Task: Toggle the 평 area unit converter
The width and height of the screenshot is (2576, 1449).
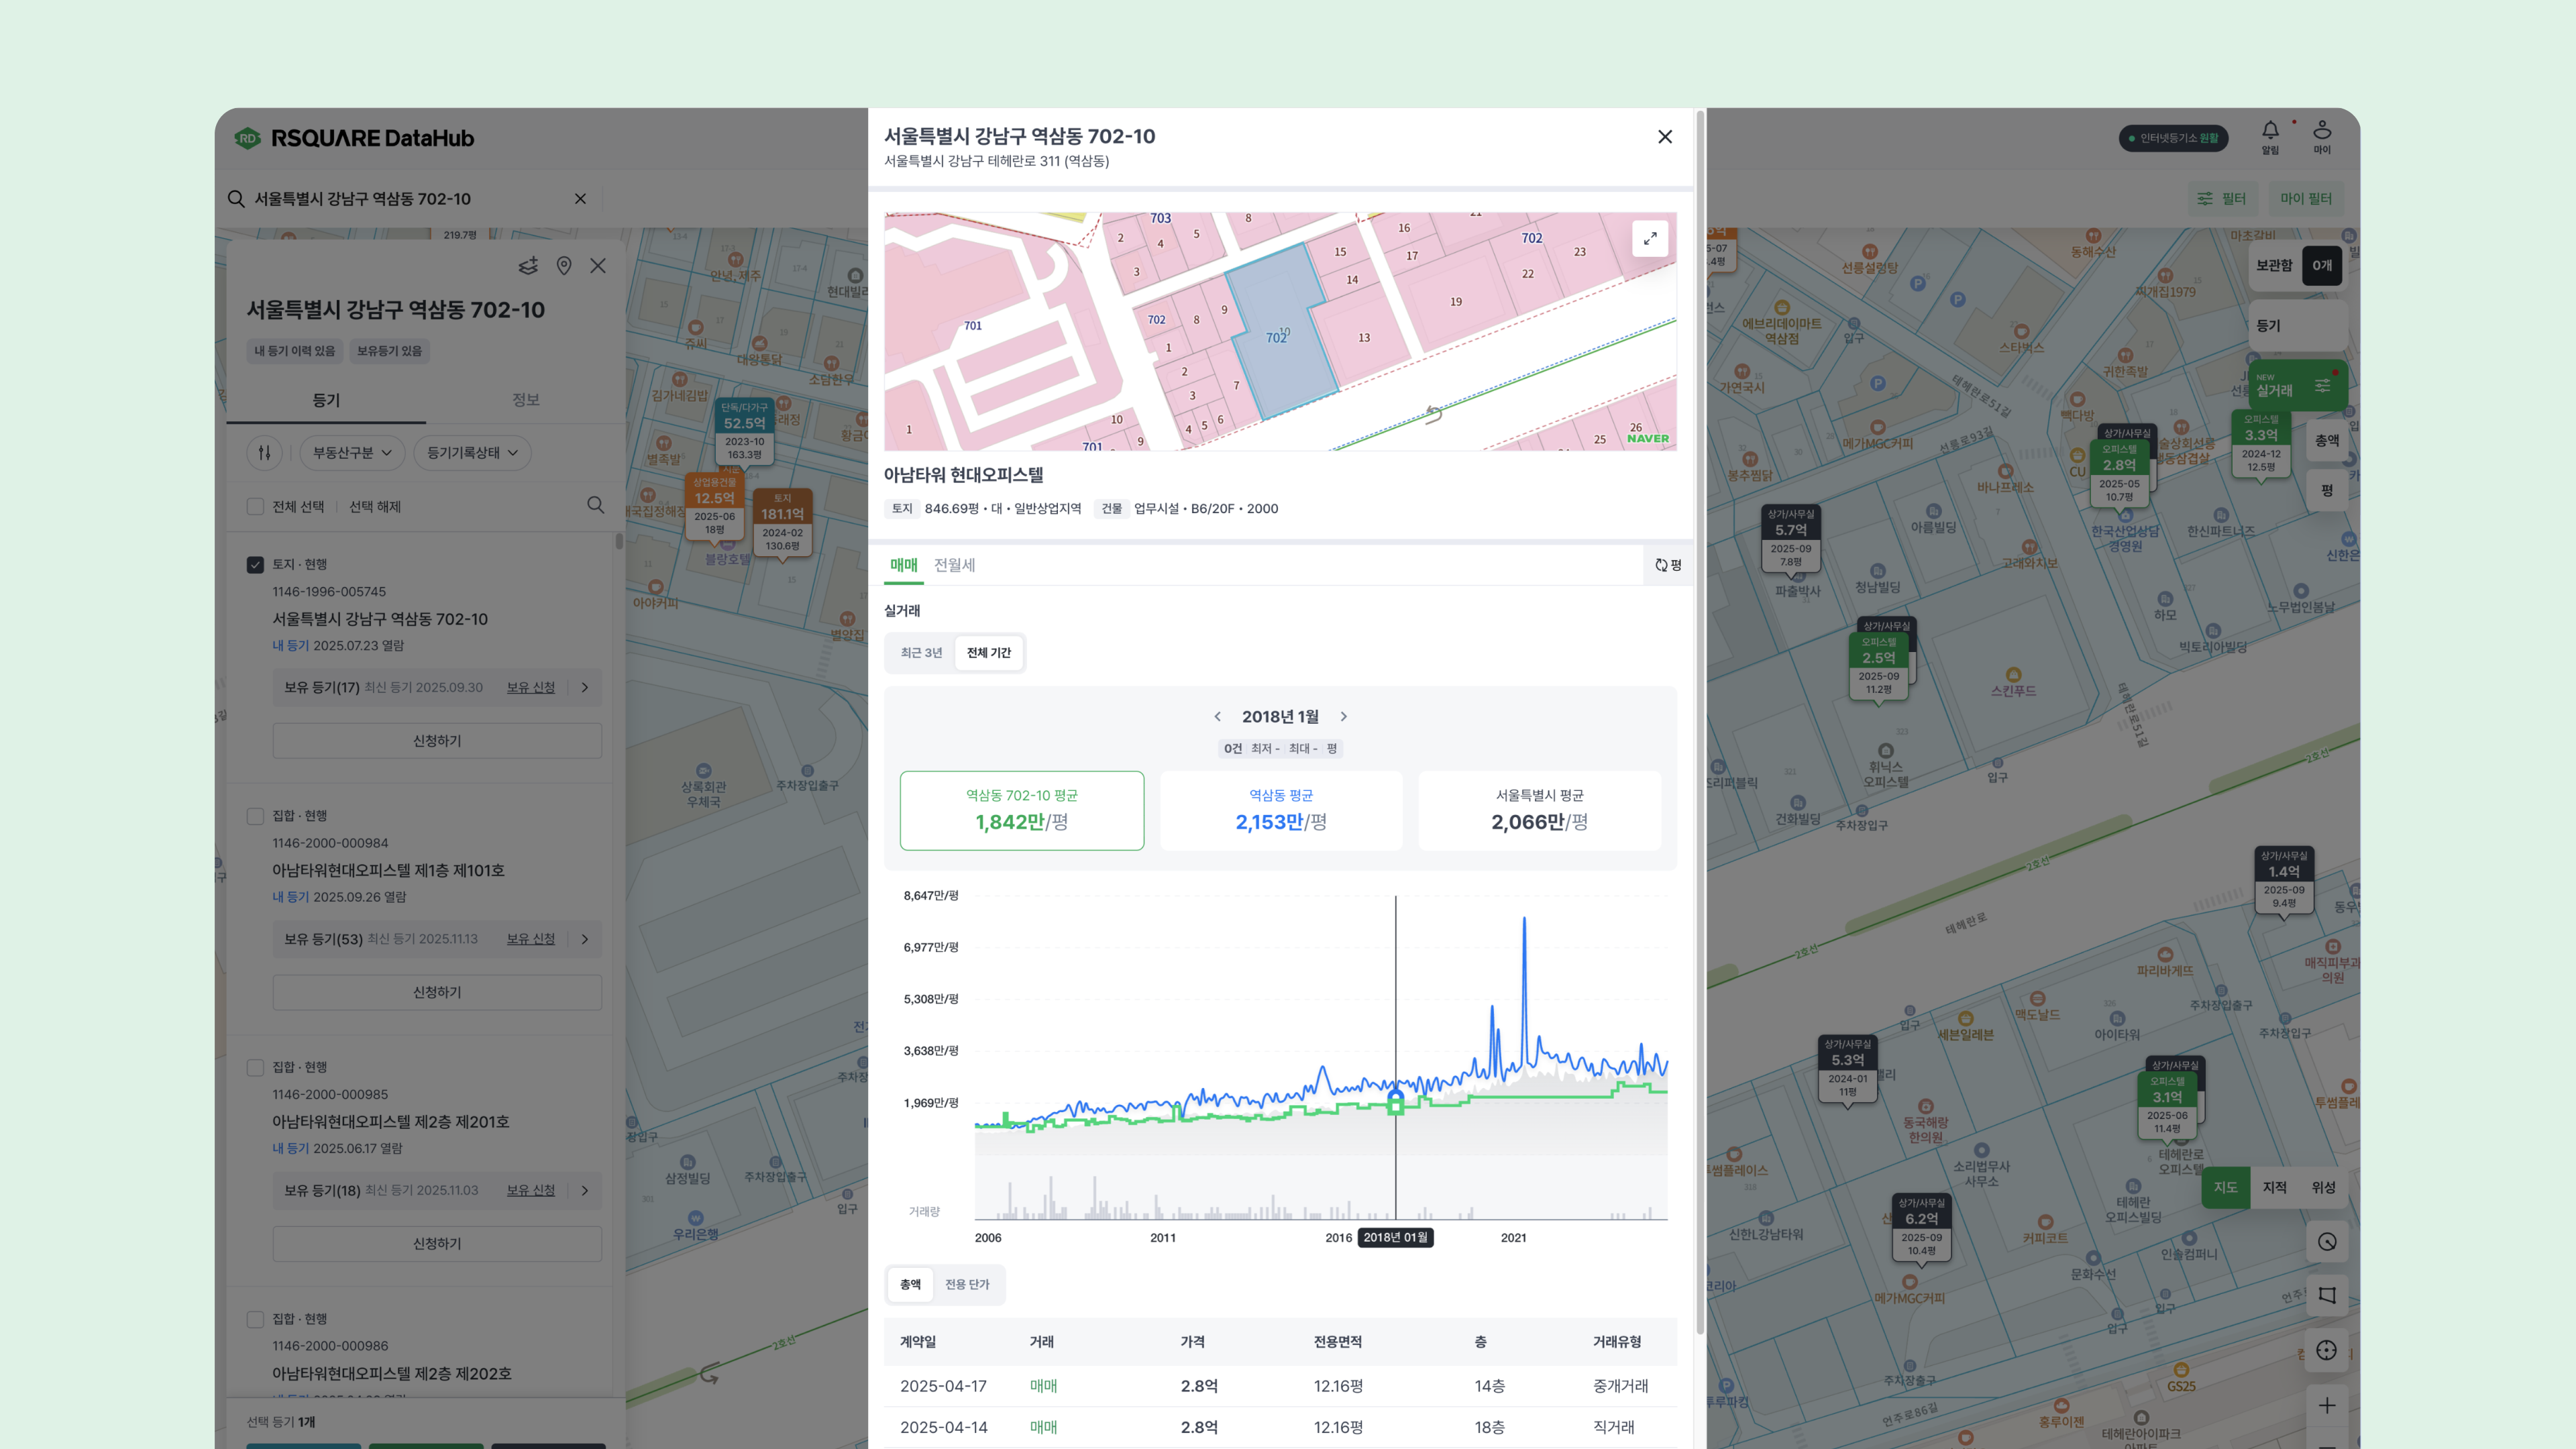Action: click(1668, 565)
